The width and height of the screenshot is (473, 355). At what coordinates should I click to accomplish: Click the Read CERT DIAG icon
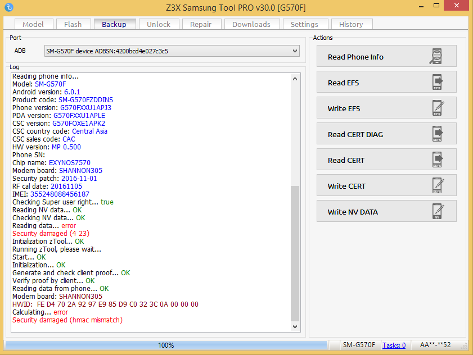[x=438, y=134]
